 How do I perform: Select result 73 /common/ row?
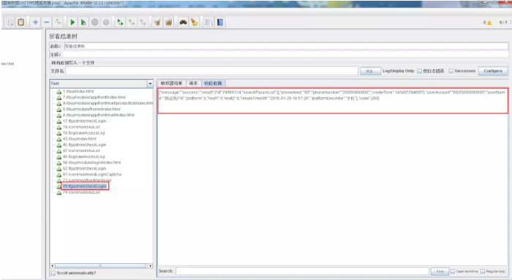click(87, 180)
